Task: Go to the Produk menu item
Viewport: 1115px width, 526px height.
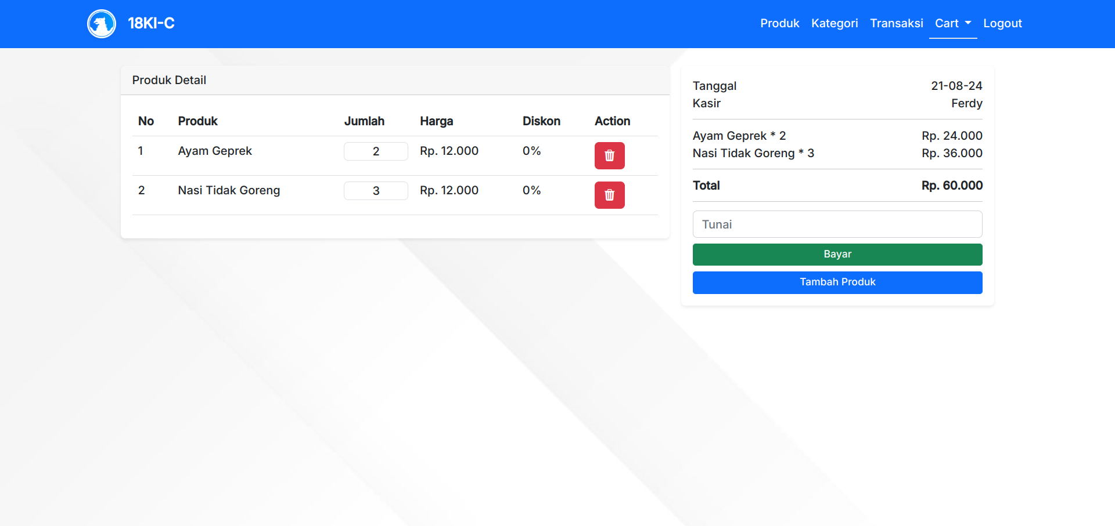Action: 779,23
